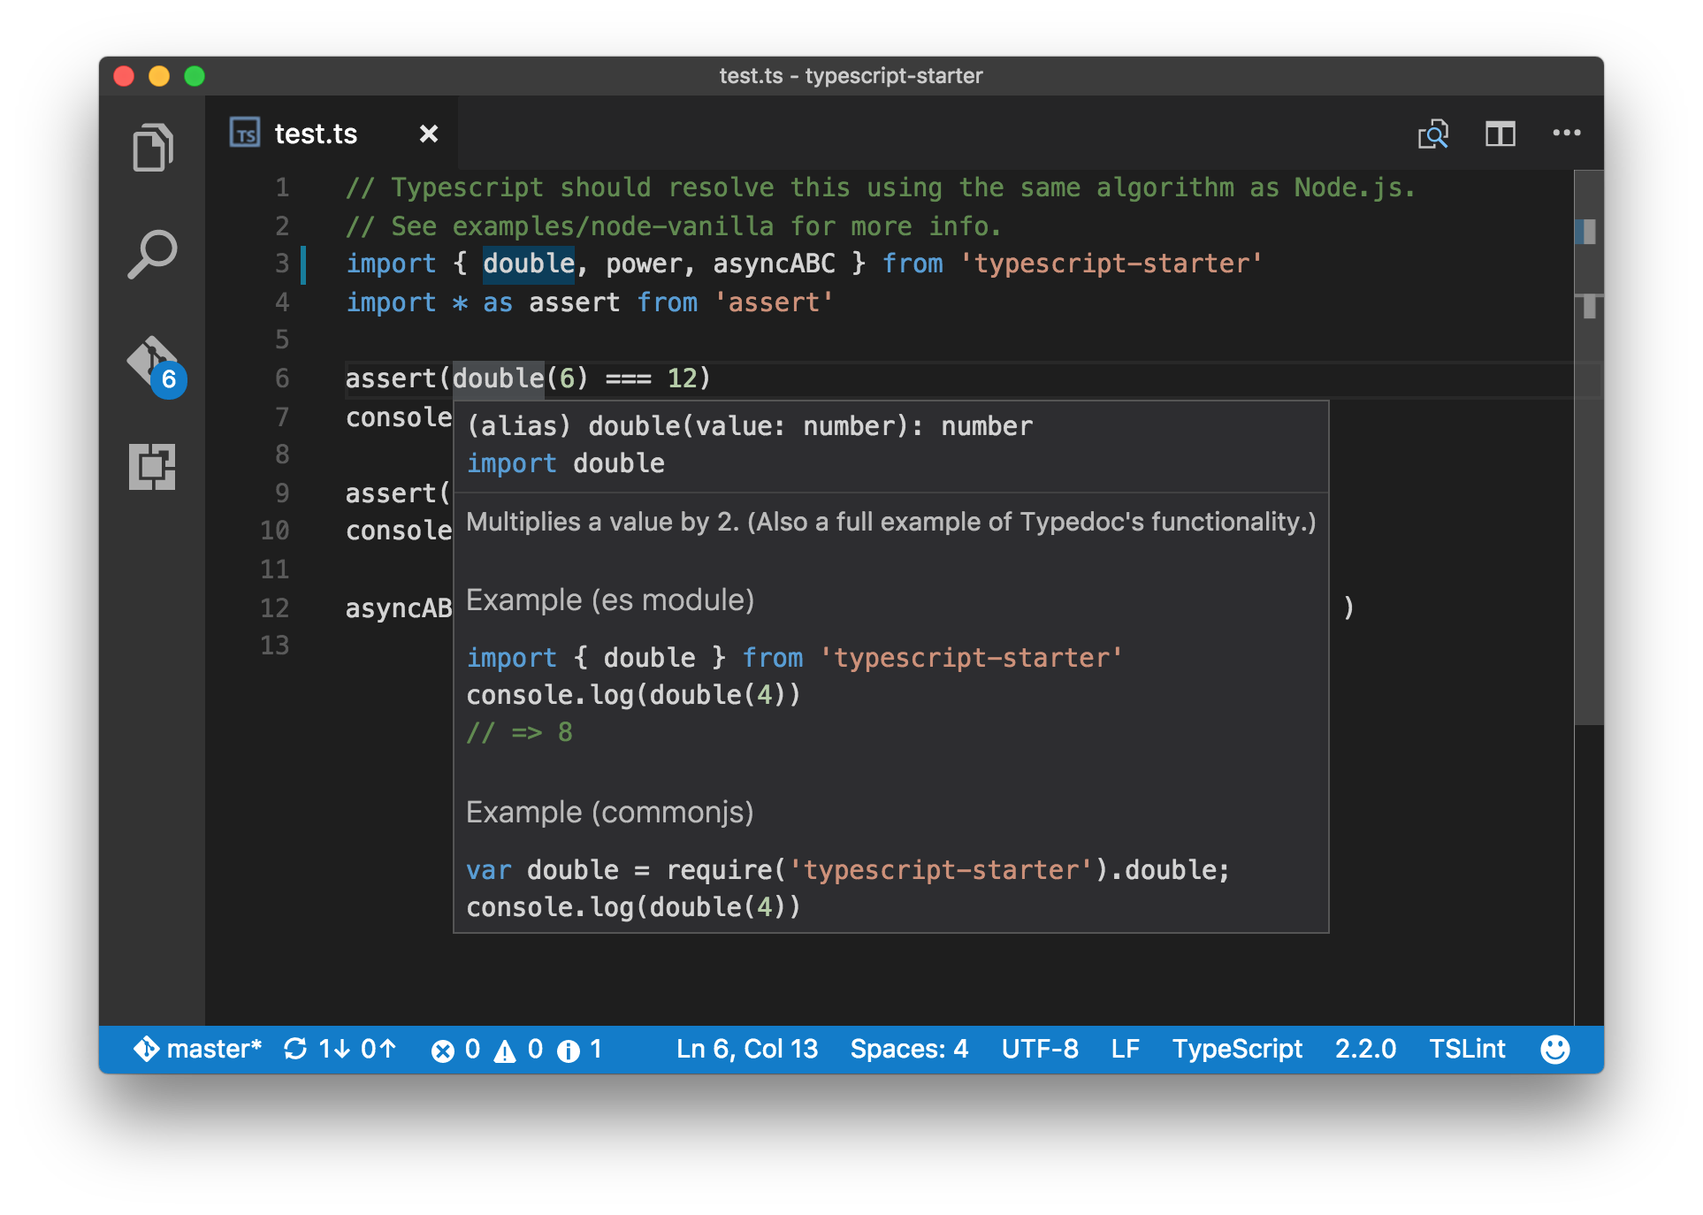This screenshot has width=1703, height=1215.
Task: Show info messages count
Action: pos(579,1049)
